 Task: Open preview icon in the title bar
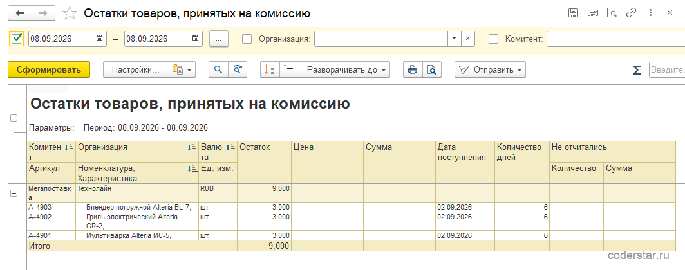point(612,13)
